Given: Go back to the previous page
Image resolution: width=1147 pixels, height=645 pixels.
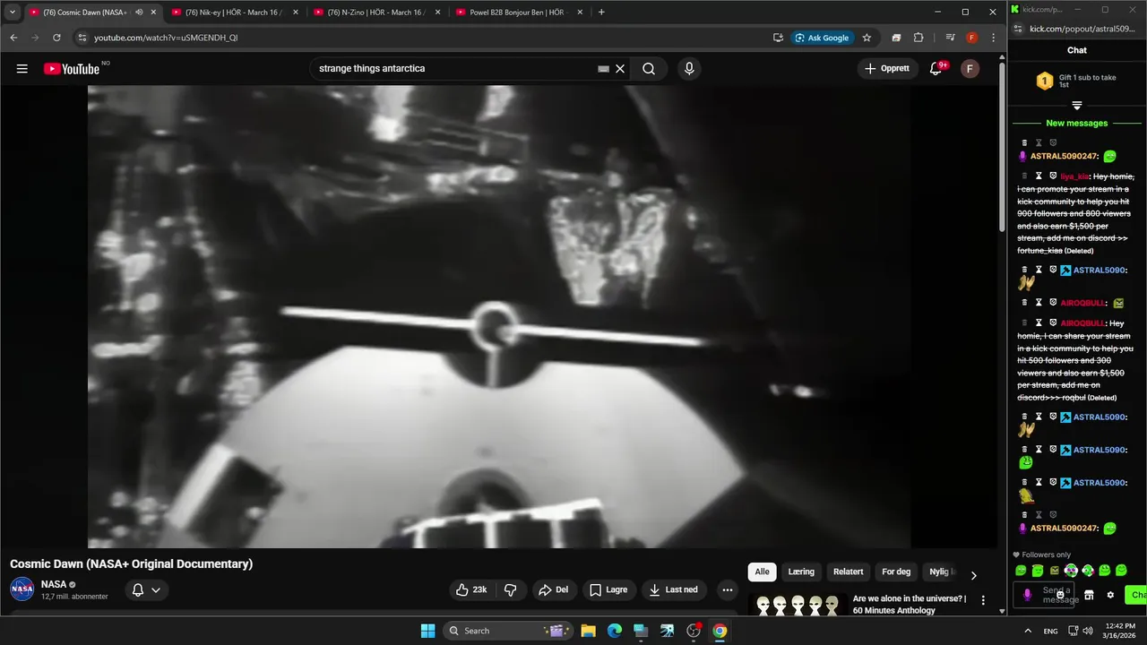Looking at the screenshot, I should tap(13, 38).
